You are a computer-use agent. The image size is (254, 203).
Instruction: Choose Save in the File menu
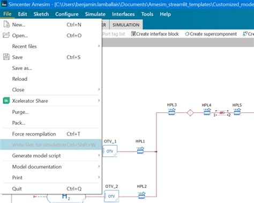[51, 57]
